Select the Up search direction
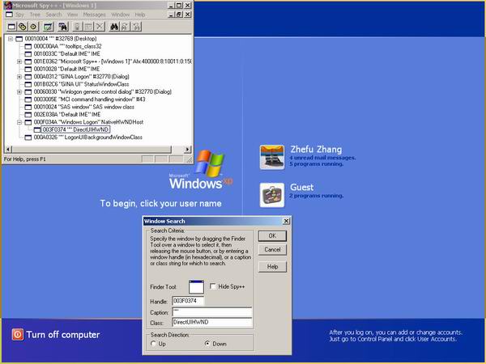This screenshot has width=486, height=364. point(153,344)
